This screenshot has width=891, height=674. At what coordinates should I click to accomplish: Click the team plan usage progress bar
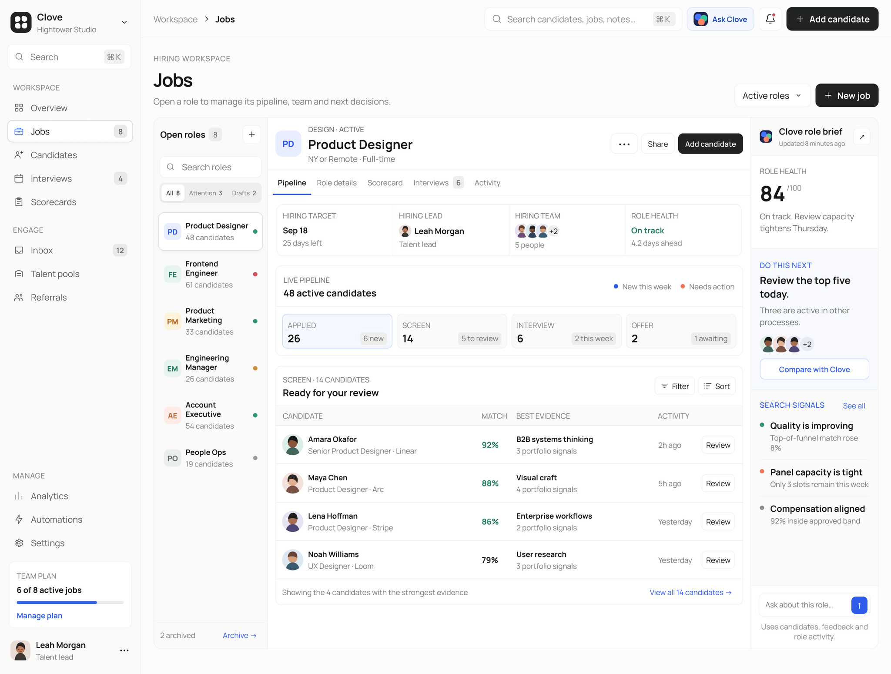click(x=70, y=603)
